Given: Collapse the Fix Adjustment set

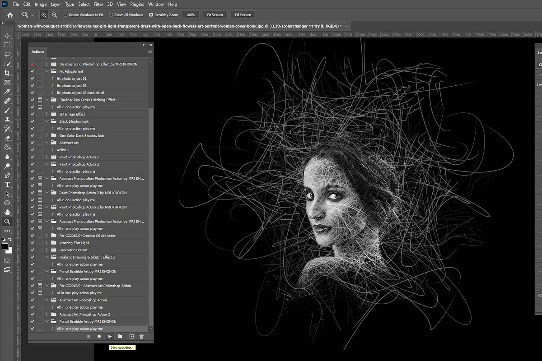Looking at the screenshot, I should coord(47,71).
